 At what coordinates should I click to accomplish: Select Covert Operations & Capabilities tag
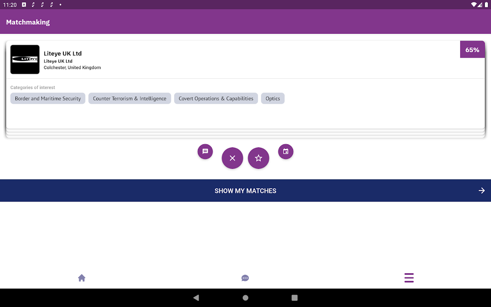tap(216, 98)
